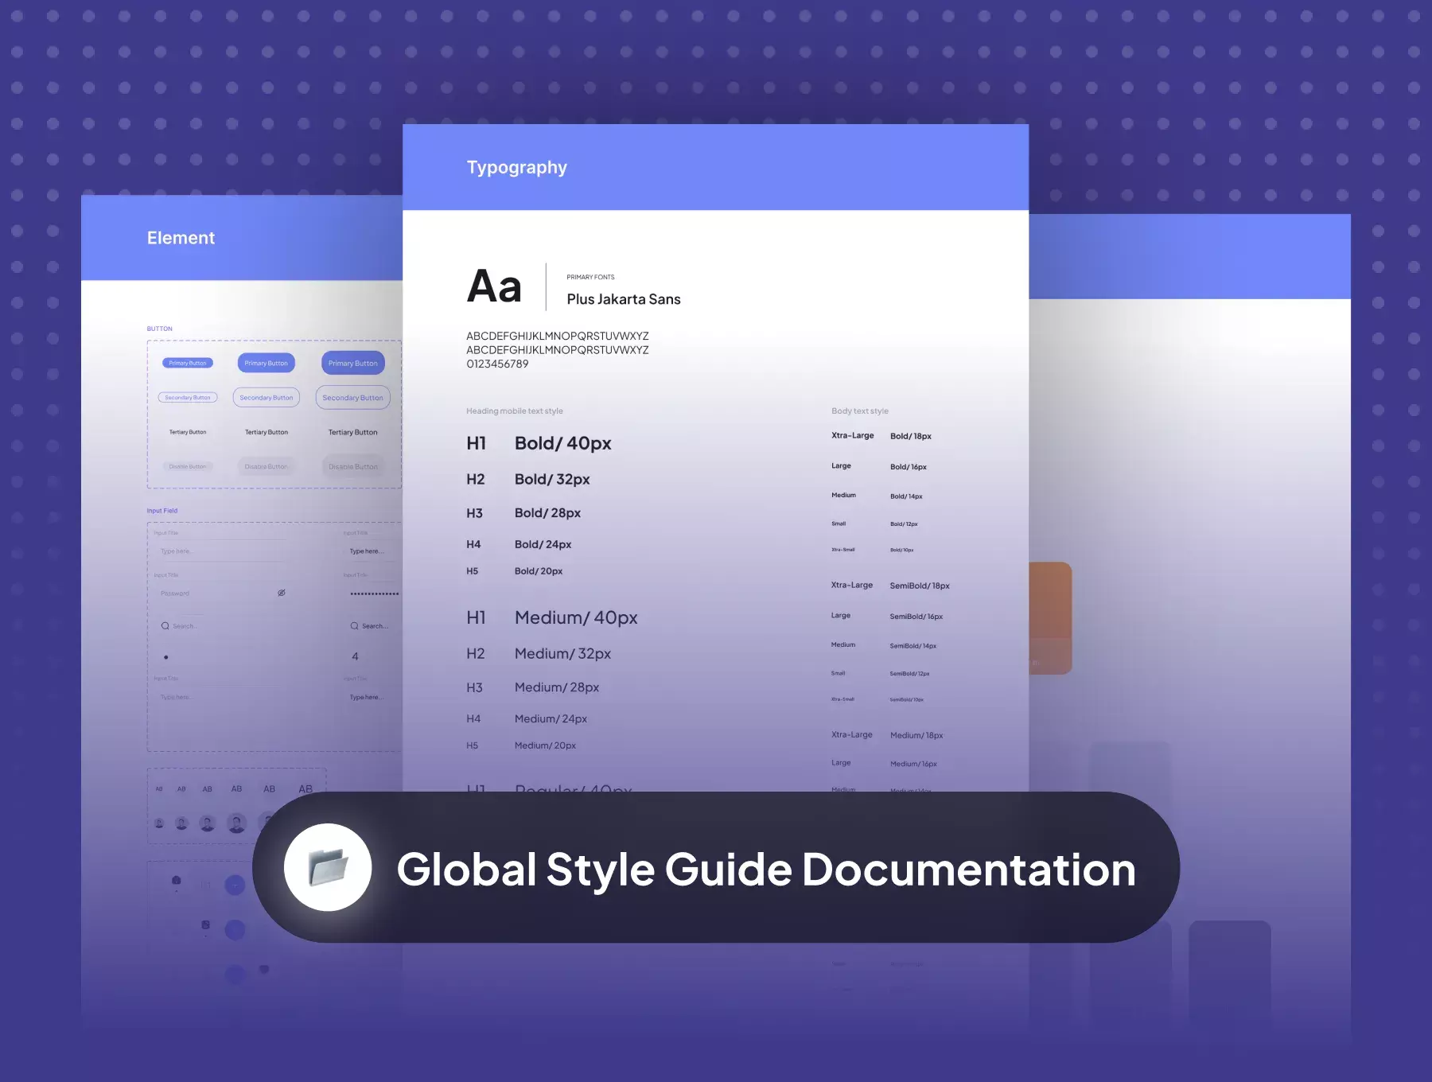Click the medium-sized Tertiary Button text

267,432
